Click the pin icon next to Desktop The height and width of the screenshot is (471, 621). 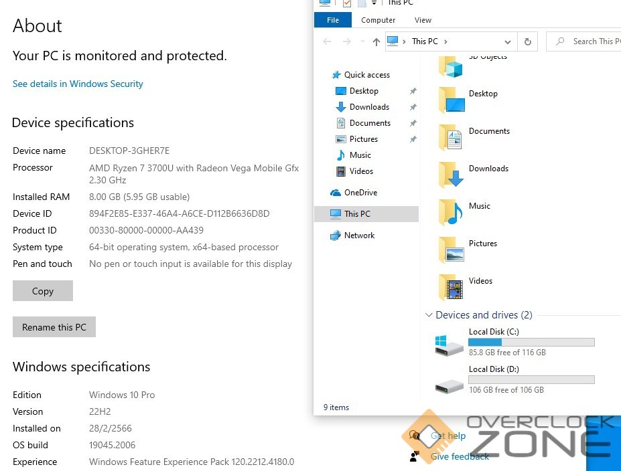click(413, 91)
